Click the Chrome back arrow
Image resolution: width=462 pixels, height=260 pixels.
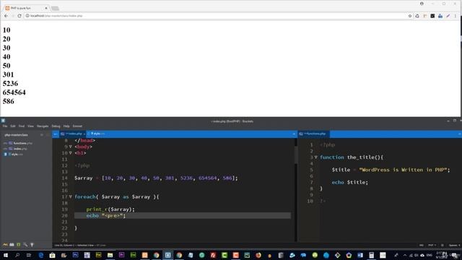pos(6,16)
